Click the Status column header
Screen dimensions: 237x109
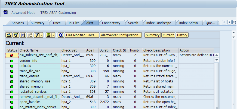click(12, 50)
